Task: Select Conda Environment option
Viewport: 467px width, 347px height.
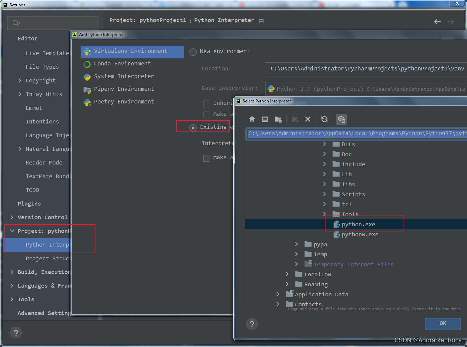Action: 133,64
